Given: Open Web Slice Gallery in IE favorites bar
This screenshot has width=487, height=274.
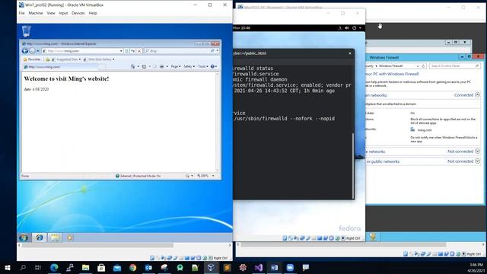Looking at the screenshot, I should (x=99, y=59).
